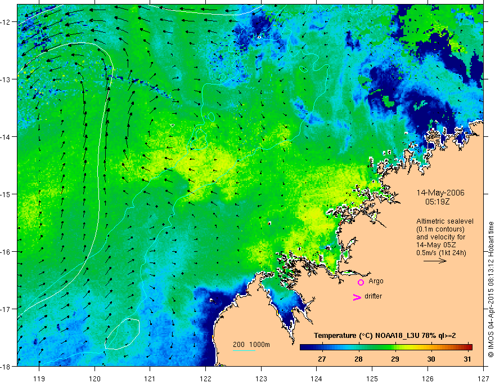This screenshot has width=495, height=383.
Task: Click latitude axis label -12
Action: click(x=6, y=22)
